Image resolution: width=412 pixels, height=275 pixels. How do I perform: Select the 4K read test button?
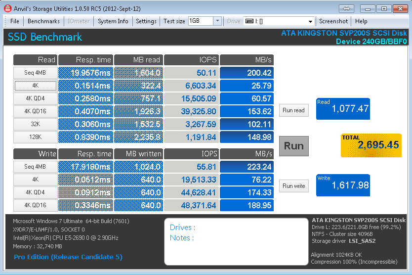(x=35, y=86)
